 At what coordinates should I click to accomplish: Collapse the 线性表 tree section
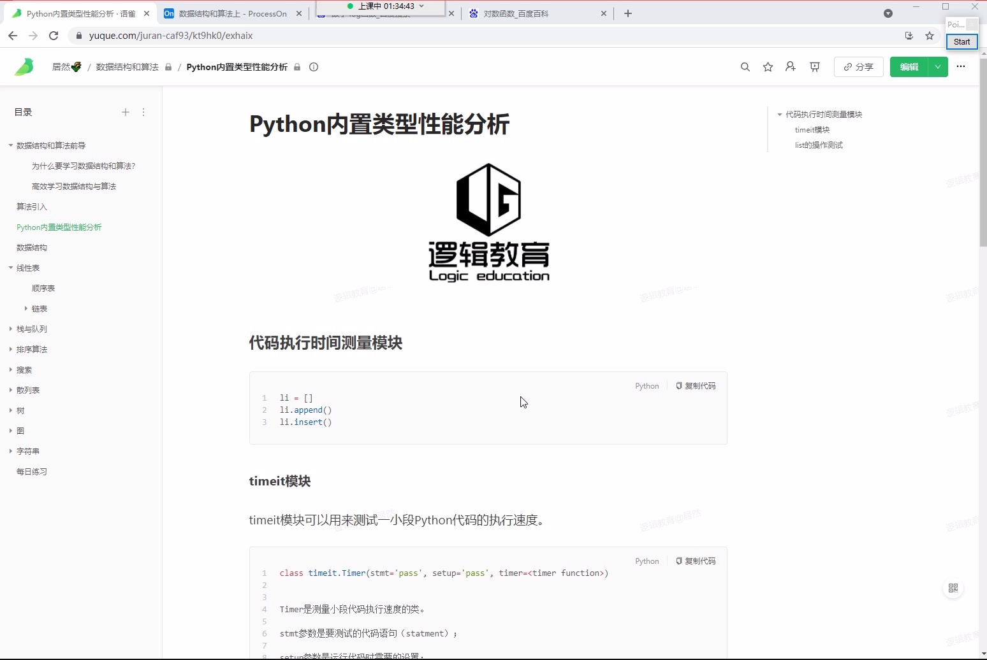11,268
